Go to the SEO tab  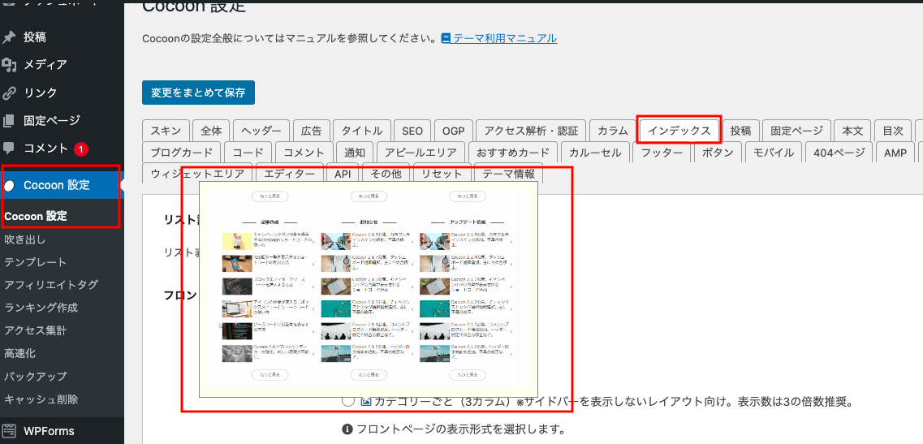click(x=412, y=131)
